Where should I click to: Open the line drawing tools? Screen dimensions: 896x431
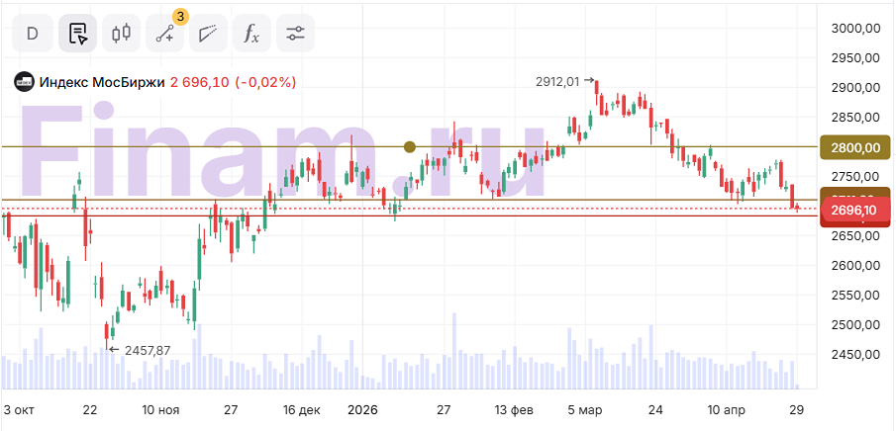165,34
